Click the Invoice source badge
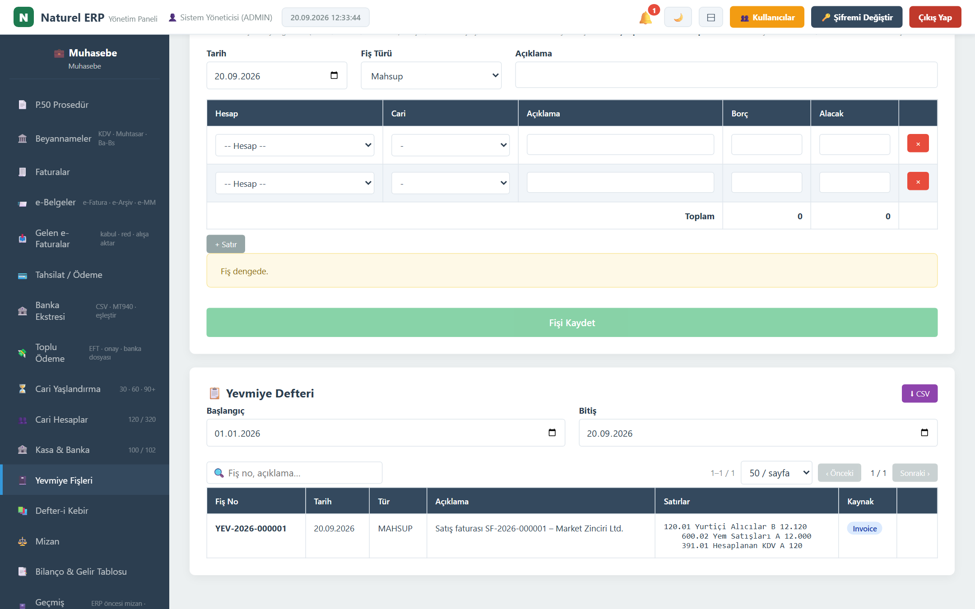 [x=864, y=529]
